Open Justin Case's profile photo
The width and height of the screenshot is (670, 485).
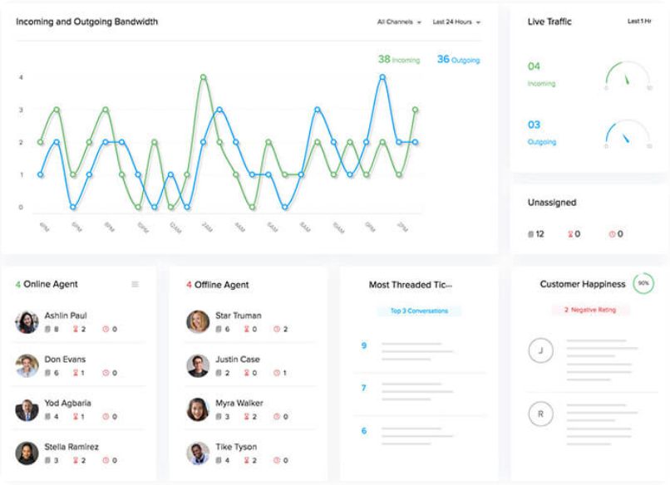pos(198,365)
